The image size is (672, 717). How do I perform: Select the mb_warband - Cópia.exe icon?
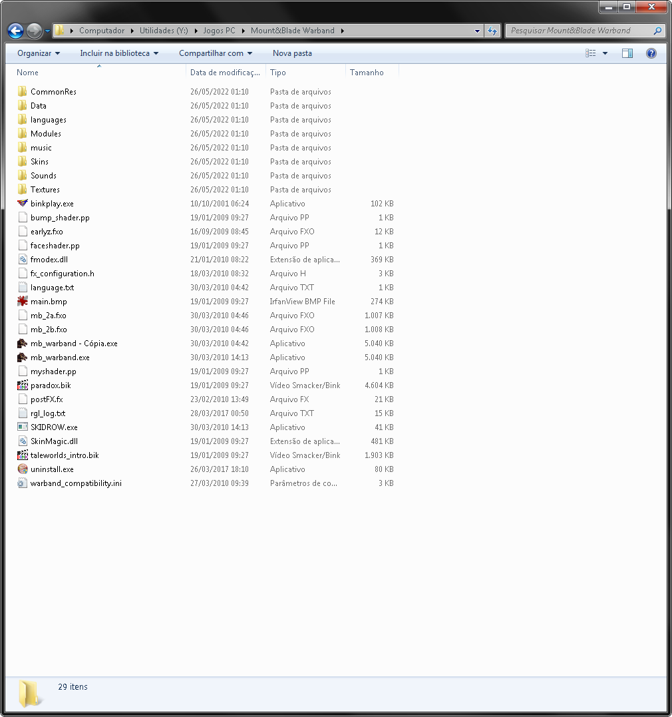click(23, 344)
